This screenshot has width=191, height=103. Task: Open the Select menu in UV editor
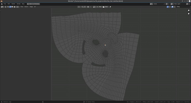[26, 7]
